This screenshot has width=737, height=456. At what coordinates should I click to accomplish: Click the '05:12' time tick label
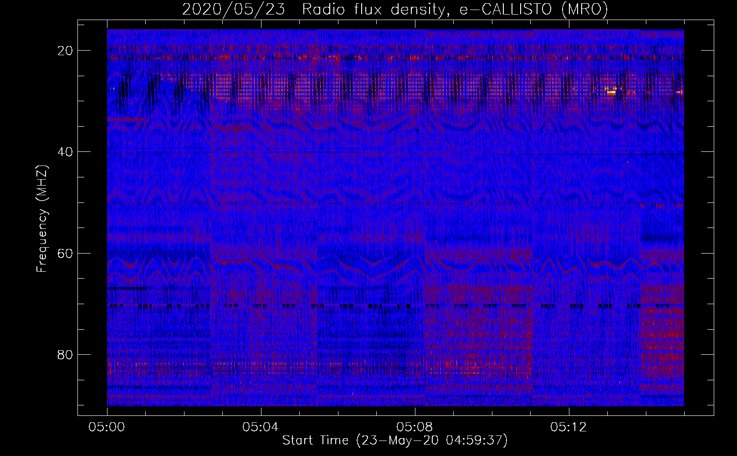pos(568,427)
